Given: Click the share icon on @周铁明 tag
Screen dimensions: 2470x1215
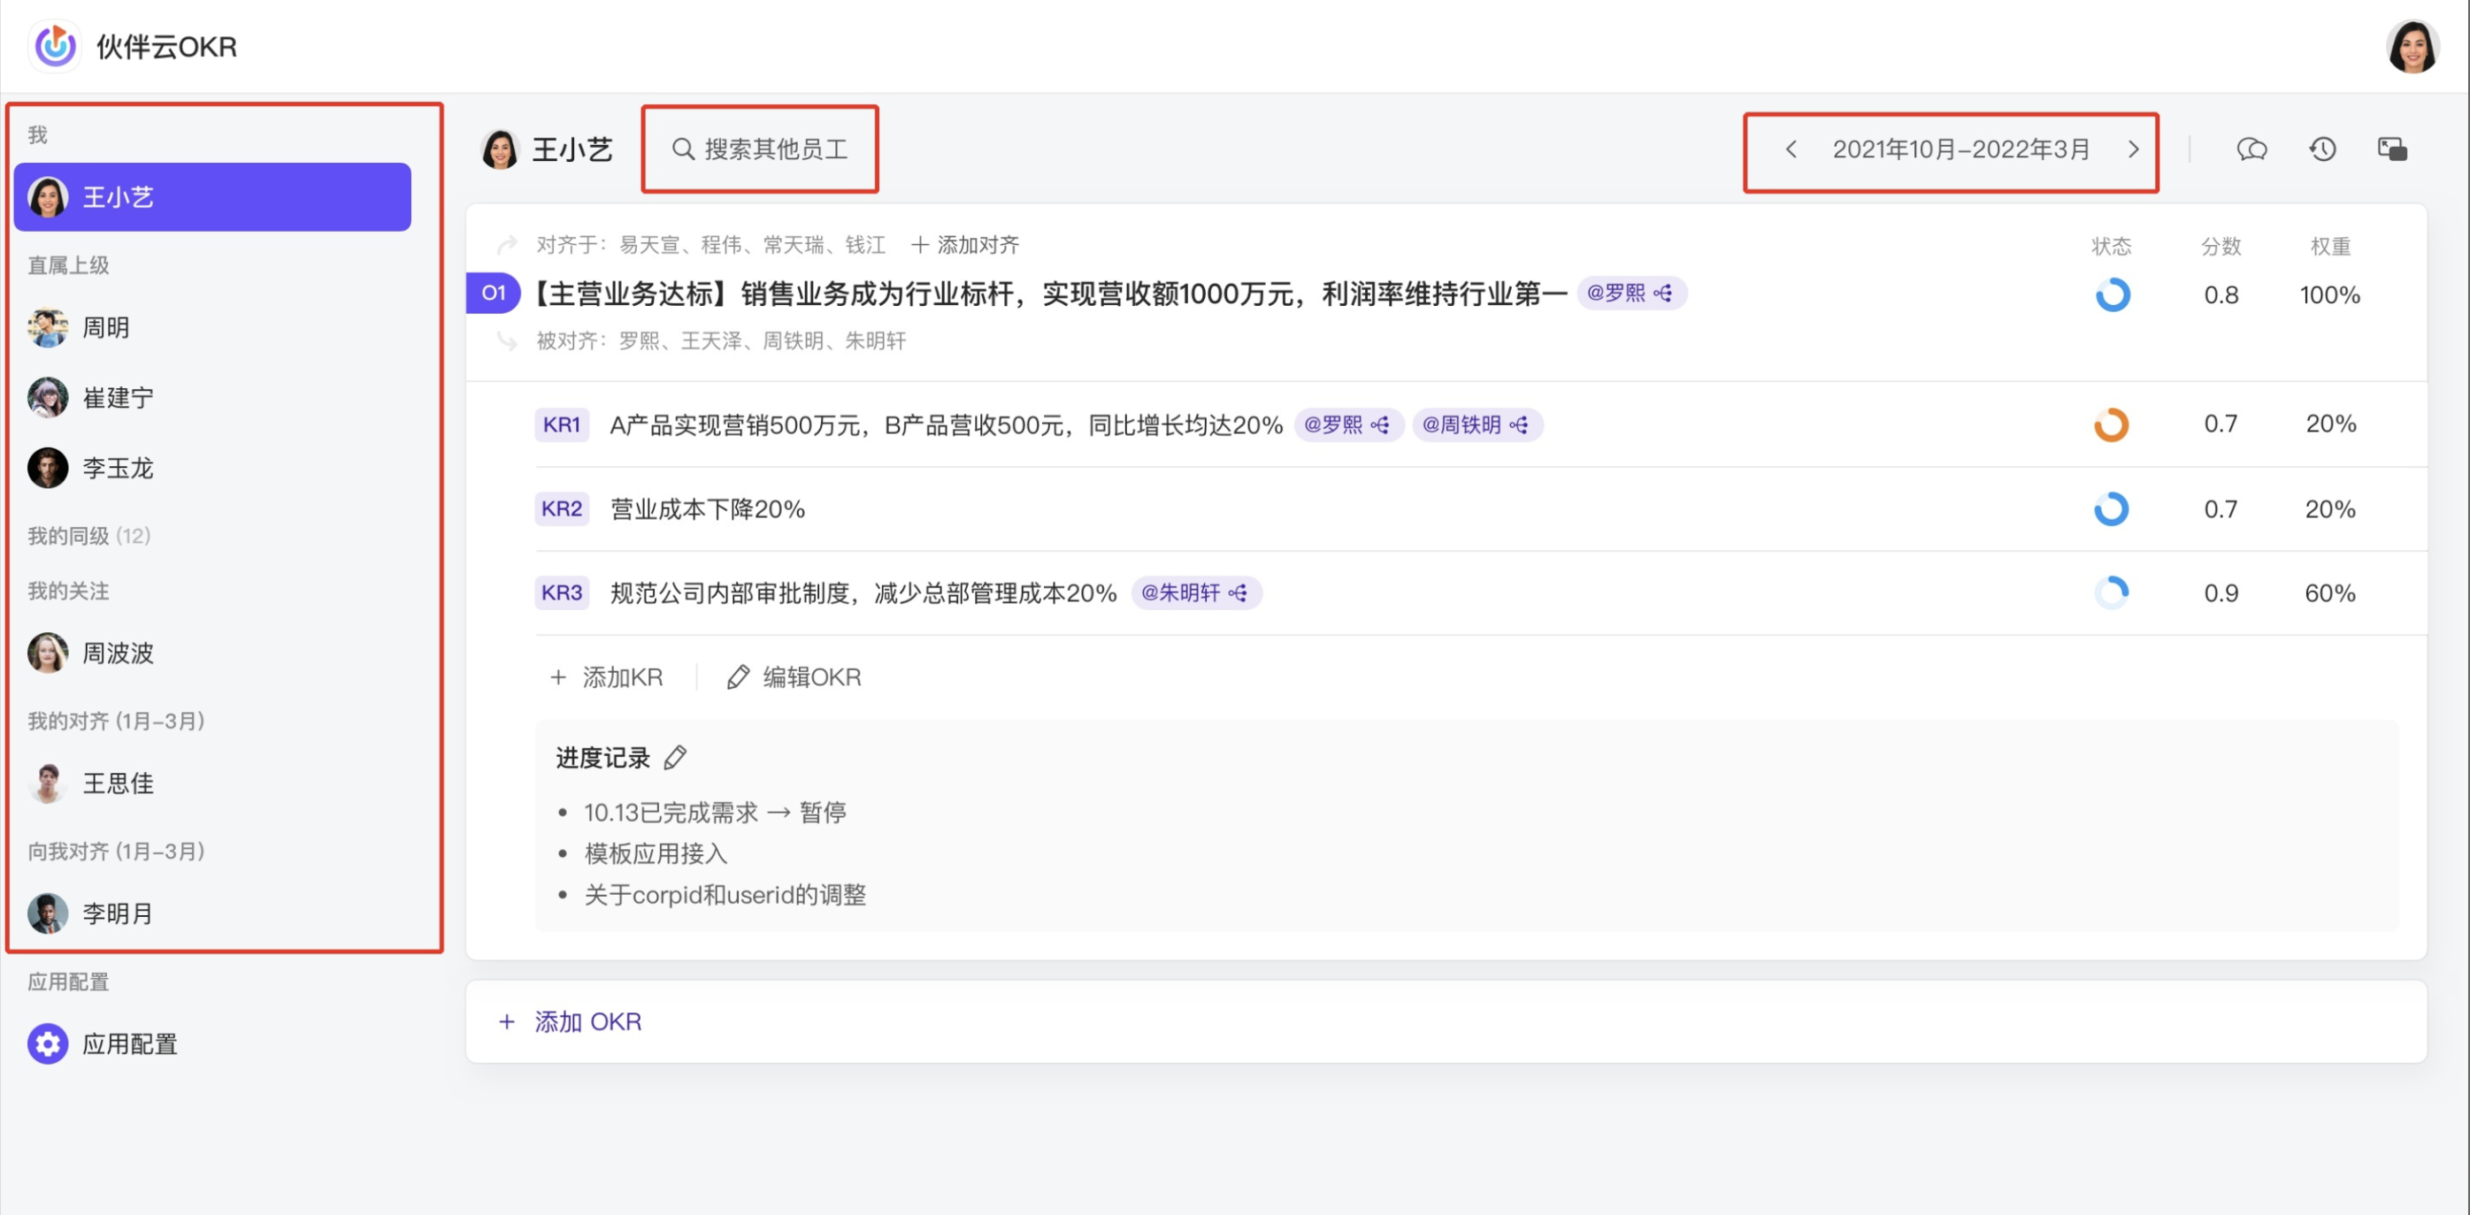Looking at the screenshot, I should pos(1519,424).
